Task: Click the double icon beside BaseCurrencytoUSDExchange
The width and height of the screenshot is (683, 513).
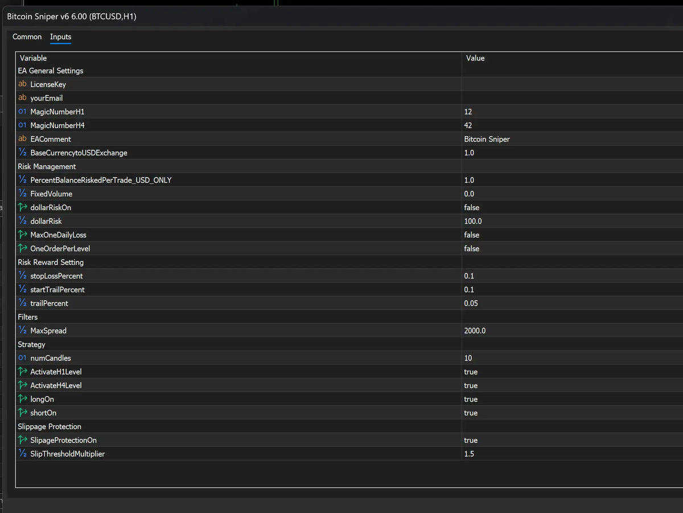Action: click(22, 153)
